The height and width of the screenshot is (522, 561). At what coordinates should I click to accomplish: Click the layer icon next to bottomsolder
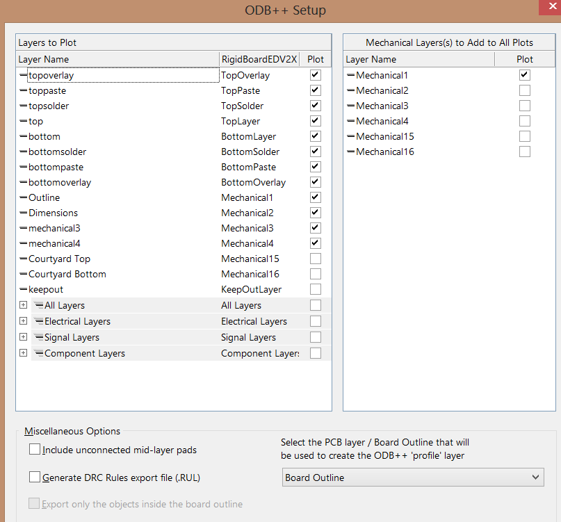23,152
